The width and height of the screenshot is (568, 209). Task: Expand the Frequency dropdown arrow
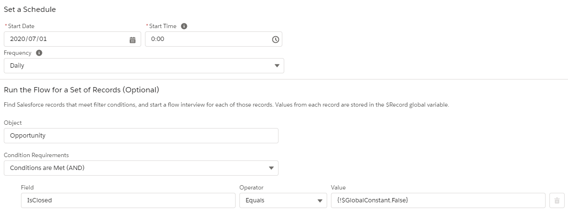(277, 66)
